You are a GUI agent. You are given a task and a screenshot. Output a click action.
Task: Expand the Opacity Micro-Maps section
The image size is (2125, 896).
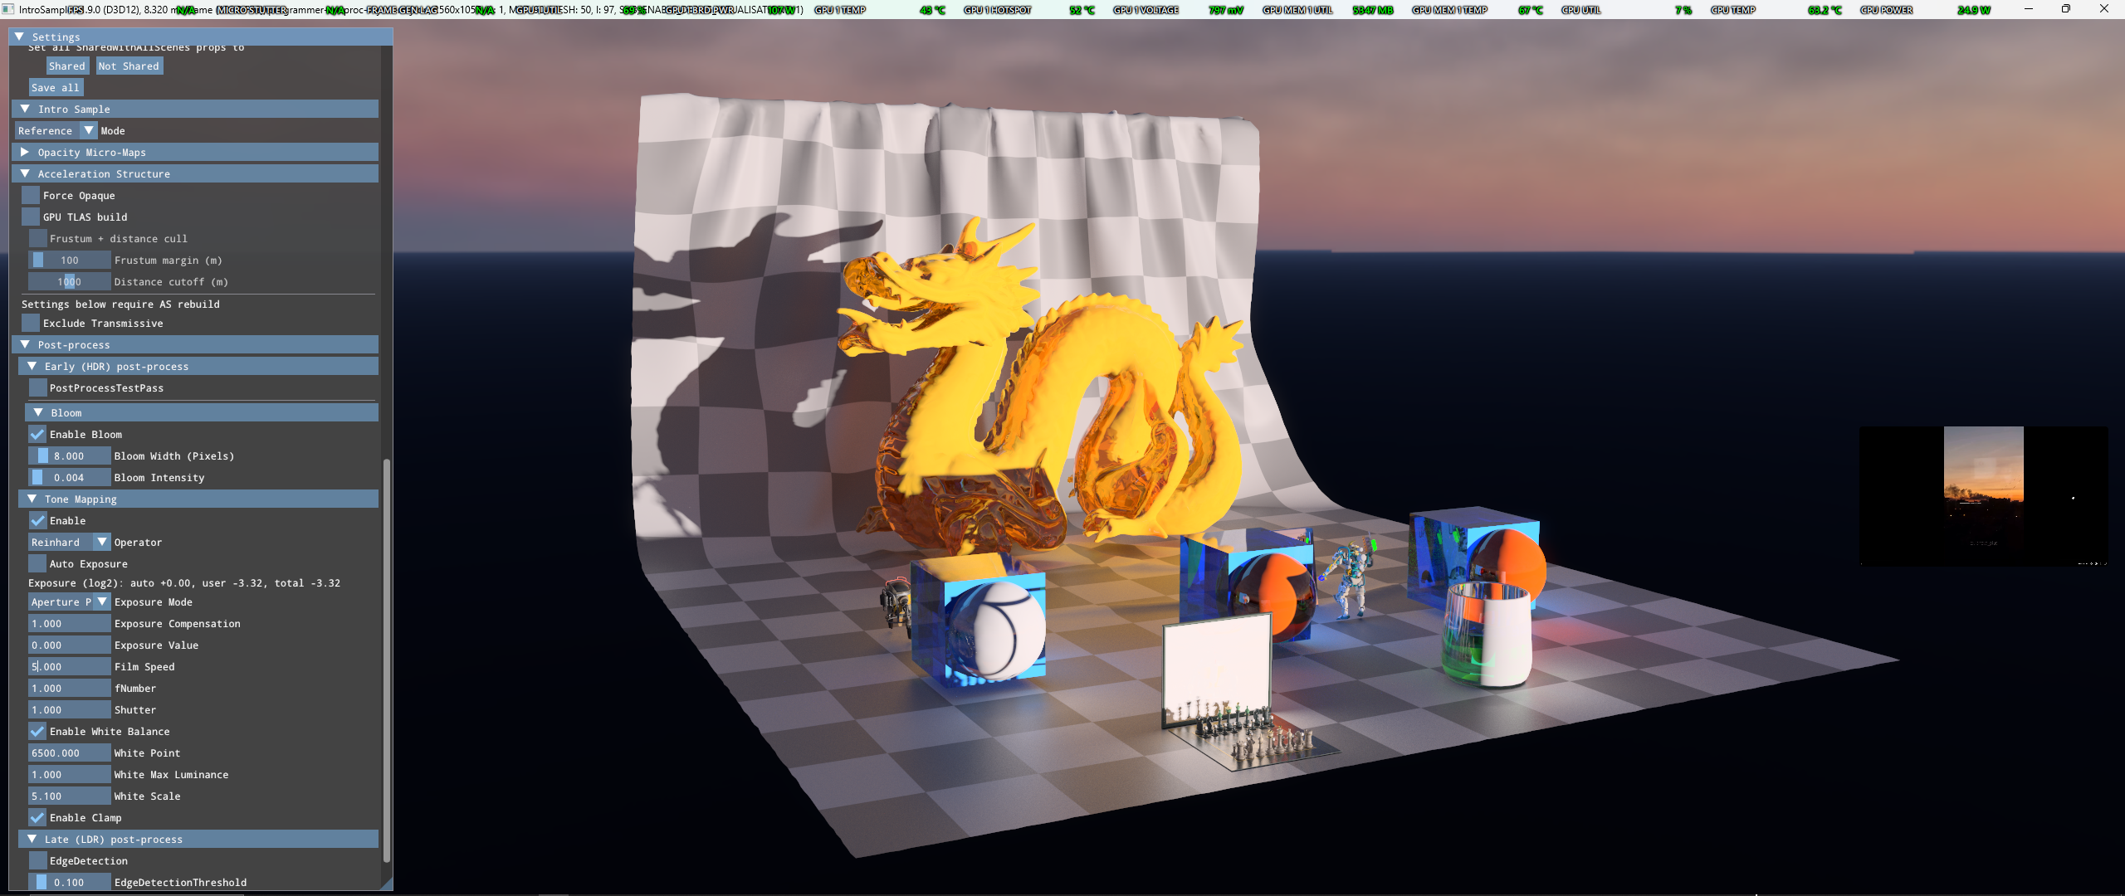(x=25, y=152)
